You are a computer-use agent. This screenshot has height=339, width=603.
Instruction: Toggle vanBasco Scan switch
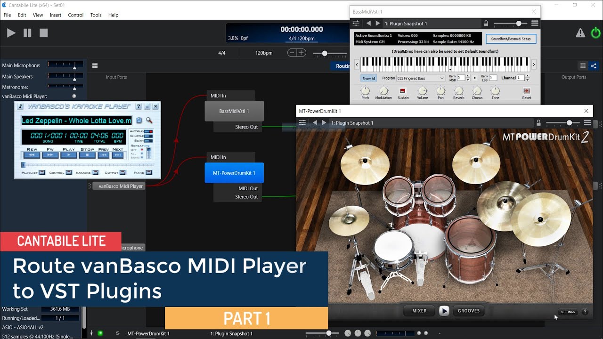[x=148, y=141]
